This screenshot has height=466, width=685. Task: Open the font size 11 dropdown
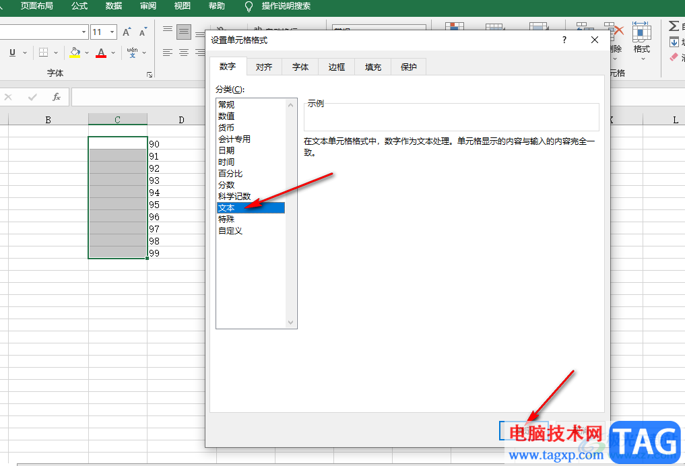pos(112,32)
